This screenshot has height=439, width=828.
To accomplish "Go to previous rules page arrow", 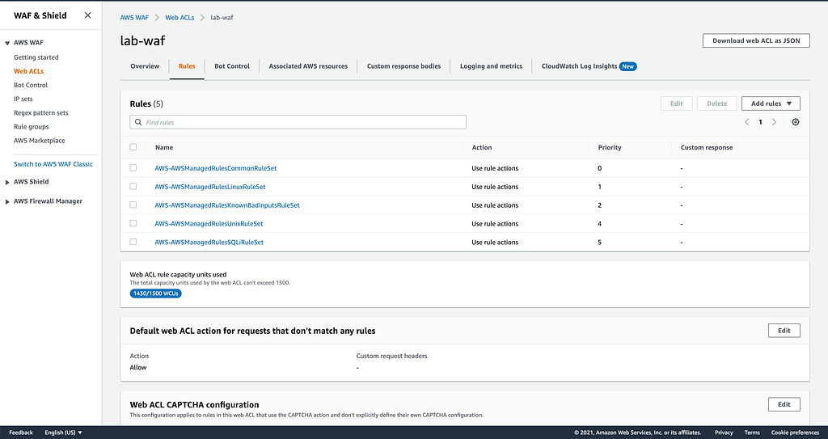I will point(746,122).
